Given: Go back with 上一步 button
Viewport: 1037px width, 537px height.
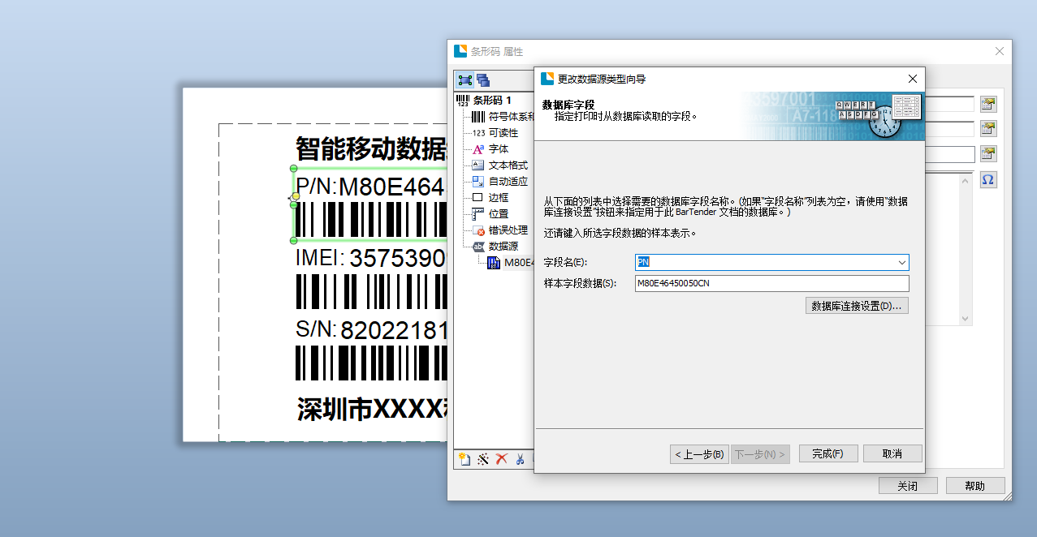Looking at the screenshot, I should tap(698, 454).
